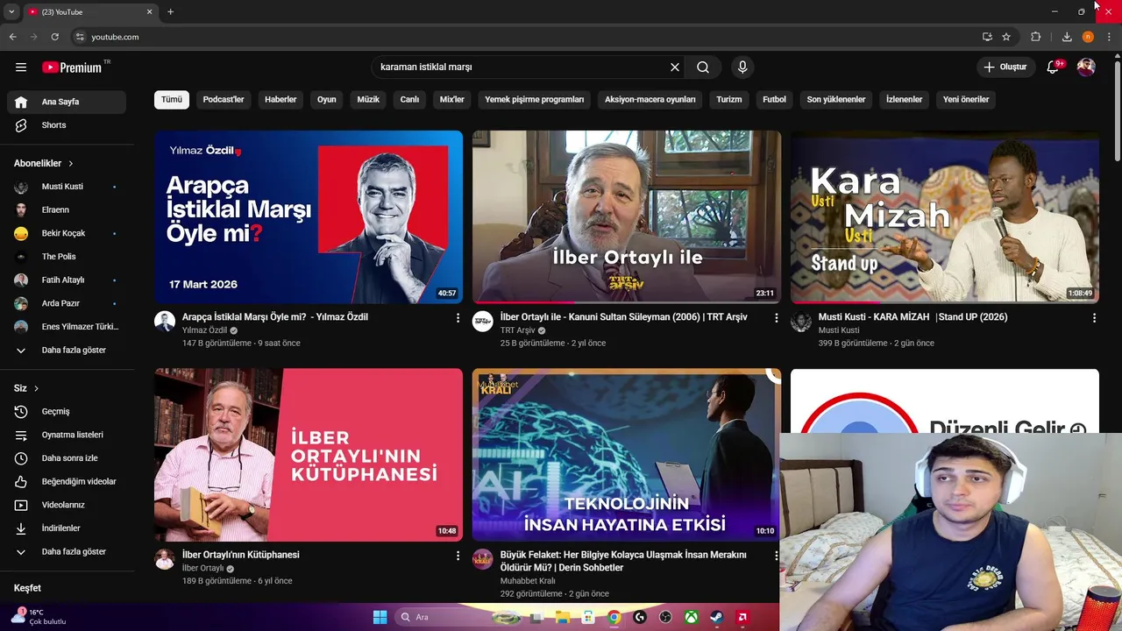Screen dimensions: 1122x631
Task: Open İndirilenler downloads in sidebar
Action: click(x=67, y=528)
